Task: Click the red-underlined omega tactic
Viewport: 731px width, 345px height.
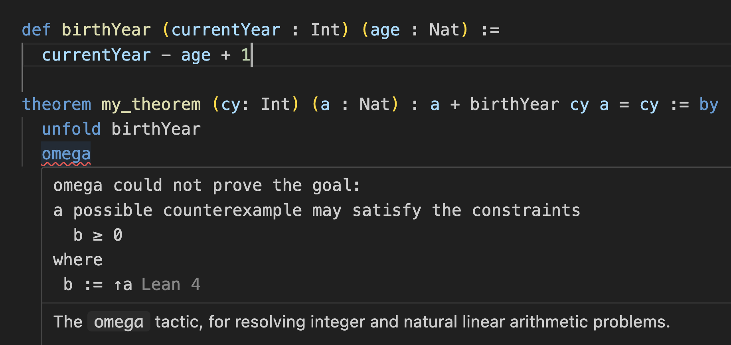Action: coord(66,154)
